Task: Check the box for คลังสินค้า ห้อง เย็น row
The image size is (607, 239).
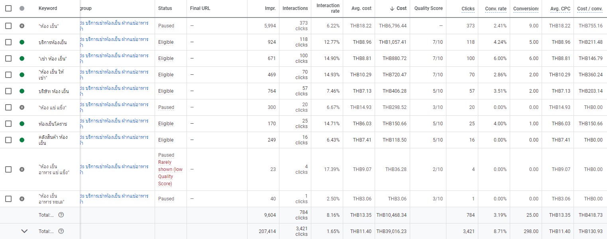Action: click(x=8, y=140)
